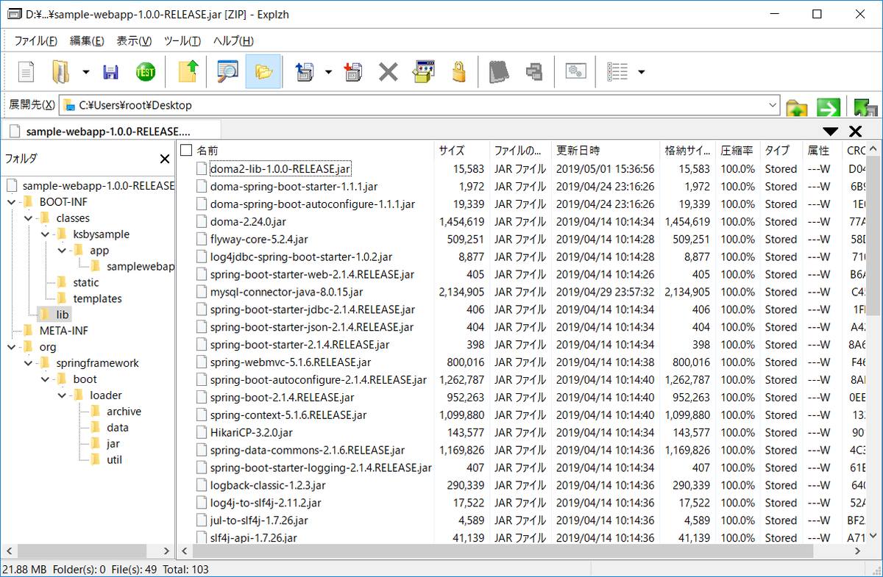Open the 編集(E) menu
Screen dimensions: 883x577
click(87, 40)
